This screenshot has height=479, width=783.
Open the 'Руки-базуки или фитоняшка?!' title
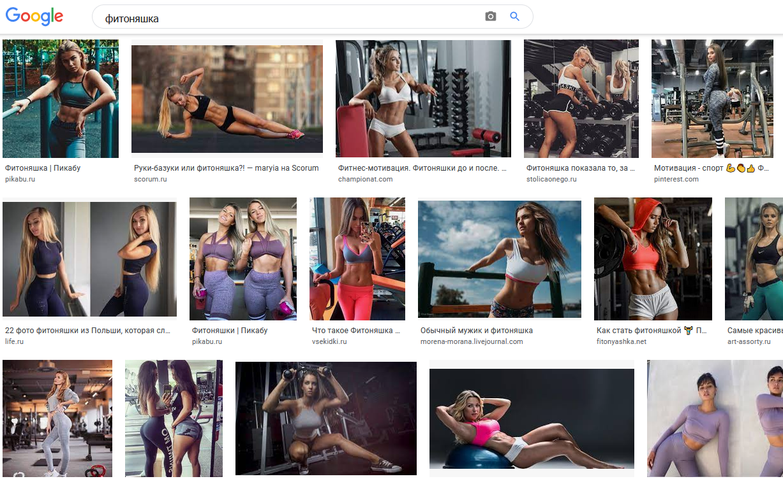[226, 168]
